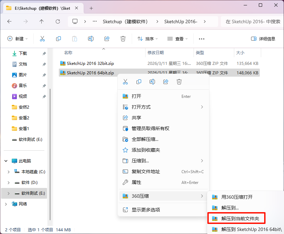Viewport: 284px width, 234px height.
Task: Click the Cut icon in the main toolbar
Action: [42, 39]
